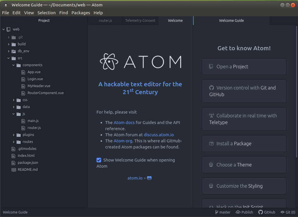Expand the build folder chevron

click(x=8, y=44)
